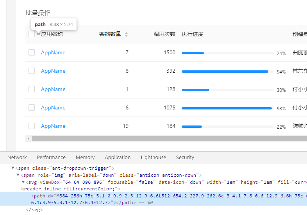Click the call count 392 cell
This screenshot has height=215, width=307.
click(x=171, y=71)
